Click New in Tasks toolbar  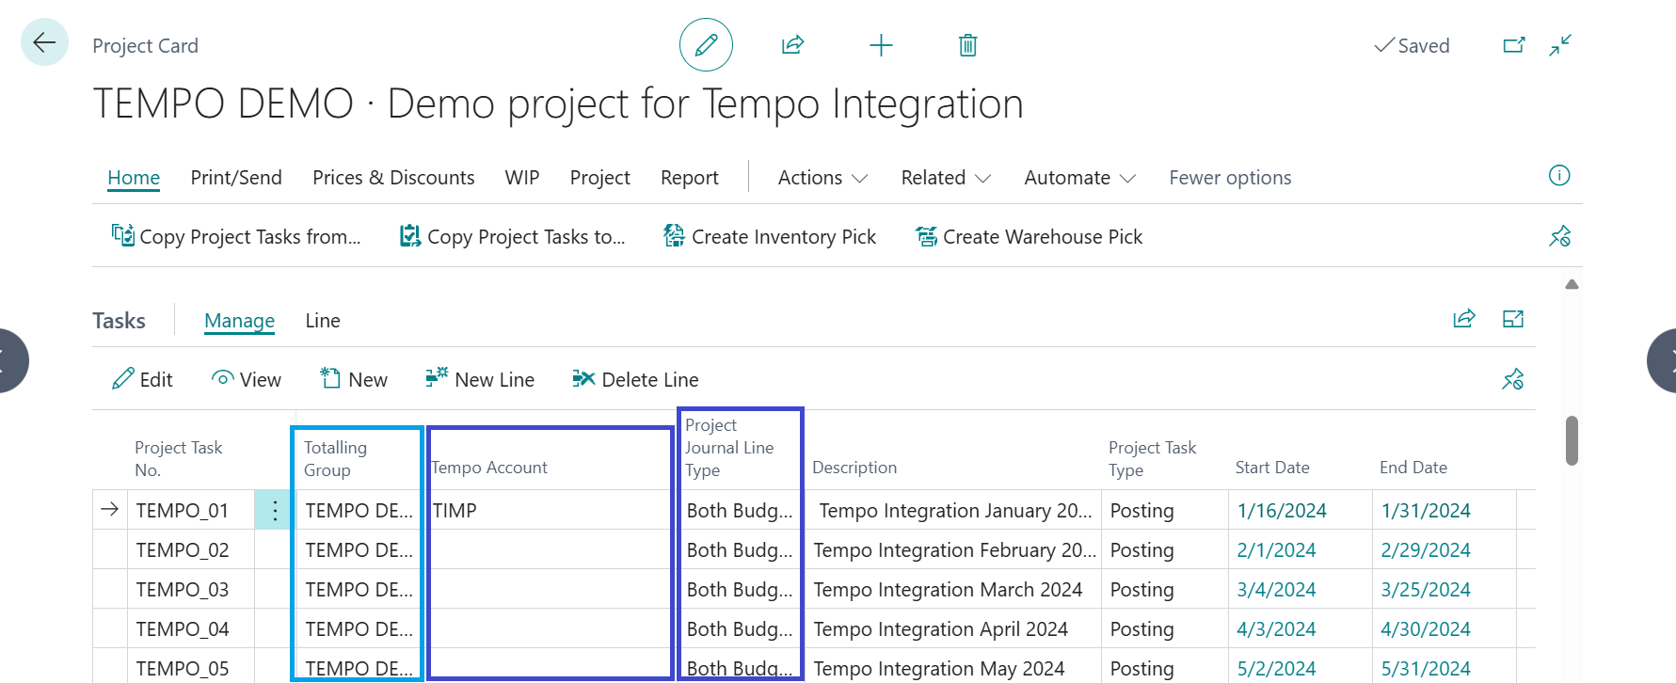(x=354, y=379)
